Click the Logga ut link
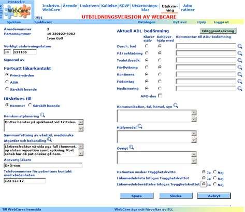Image resolution: width=245 pixels, height=212 pixels. pyautogui.click(x=221, y=22)
